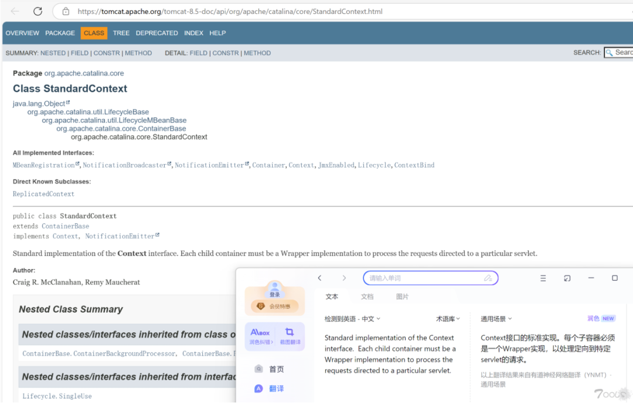633x406 pixels.
Task: Jump to the CONSTR detail section
Action: (x=226, y=53)
